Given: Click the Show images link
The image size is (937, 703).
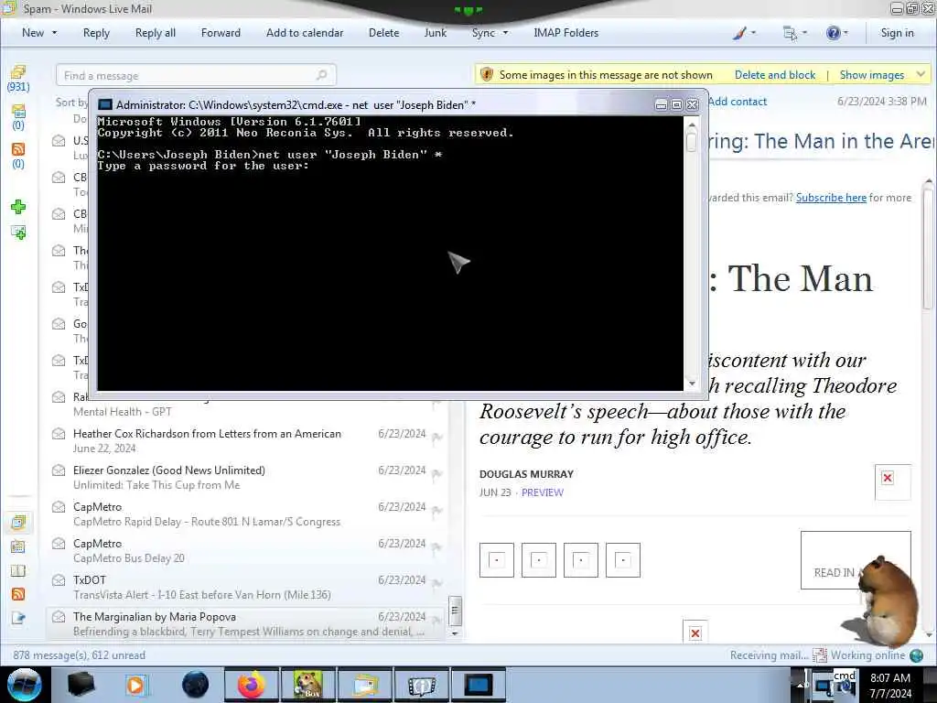Looking at the screenshot, I should pyautogui.click(x=872, y=75).
